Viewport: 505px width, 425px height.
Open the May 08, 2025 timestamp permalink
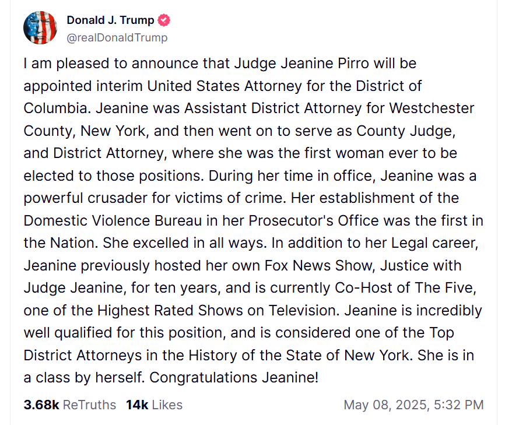tap(413, 405)
